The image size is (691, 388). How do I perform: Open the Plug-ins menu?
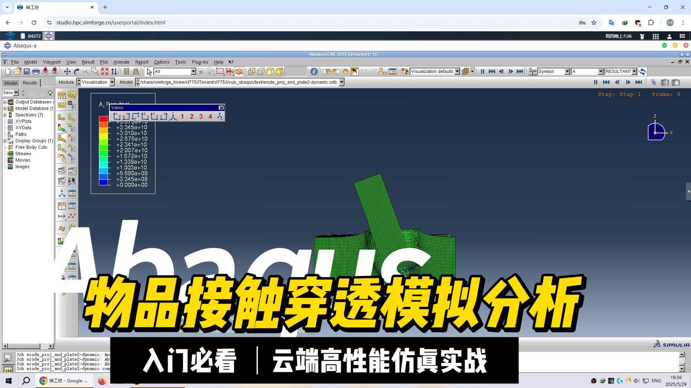click(200, 62)
